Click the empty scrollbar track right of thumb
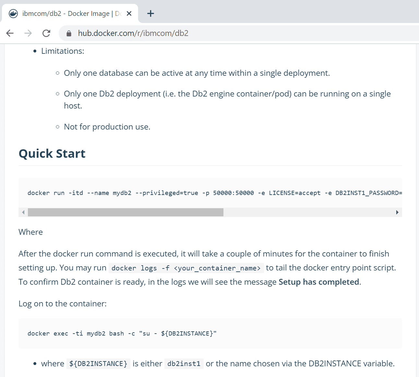 [x=308, y=212]
